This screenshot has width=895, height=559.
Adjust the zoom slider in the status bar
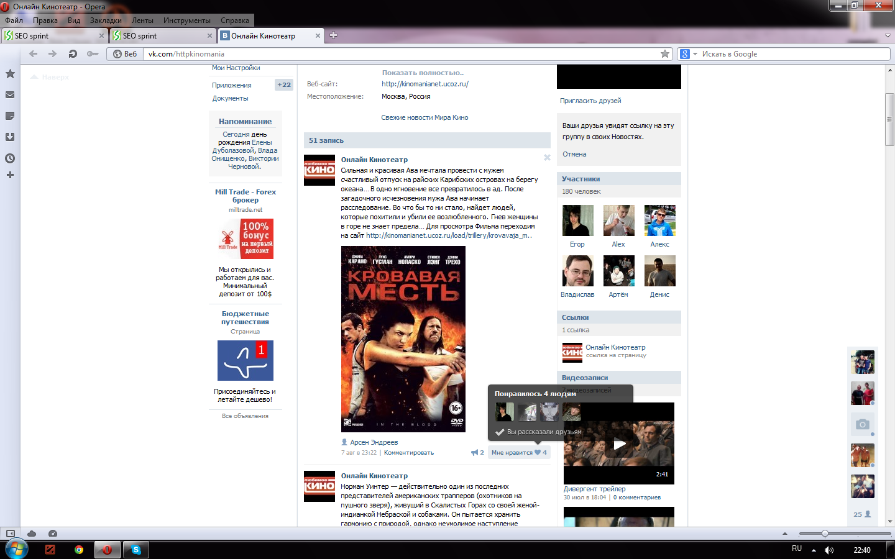[x=825, y=534]
